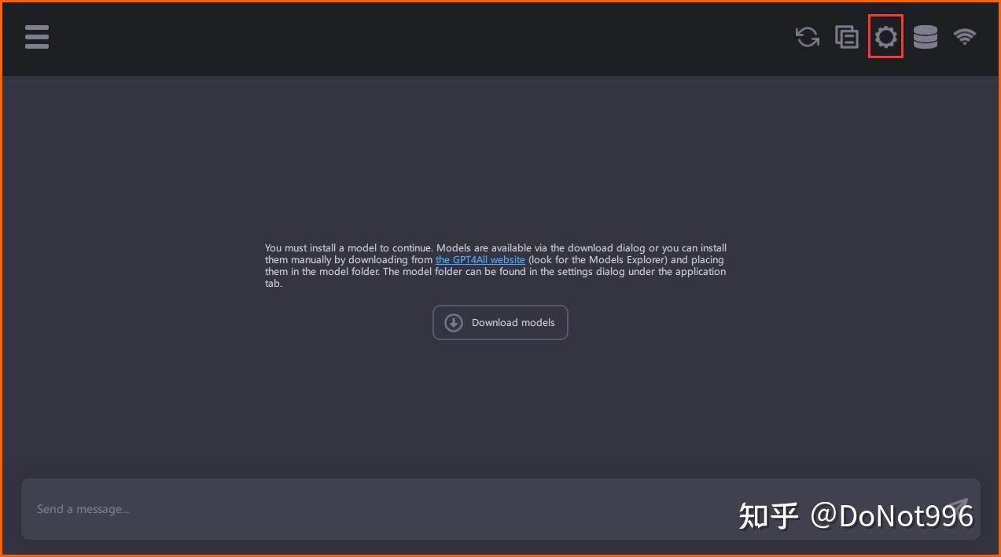The height and width of the screenshot is (557, 1001).
Task: Click the blank dark header bar area
Action: [x=417, y=38]
